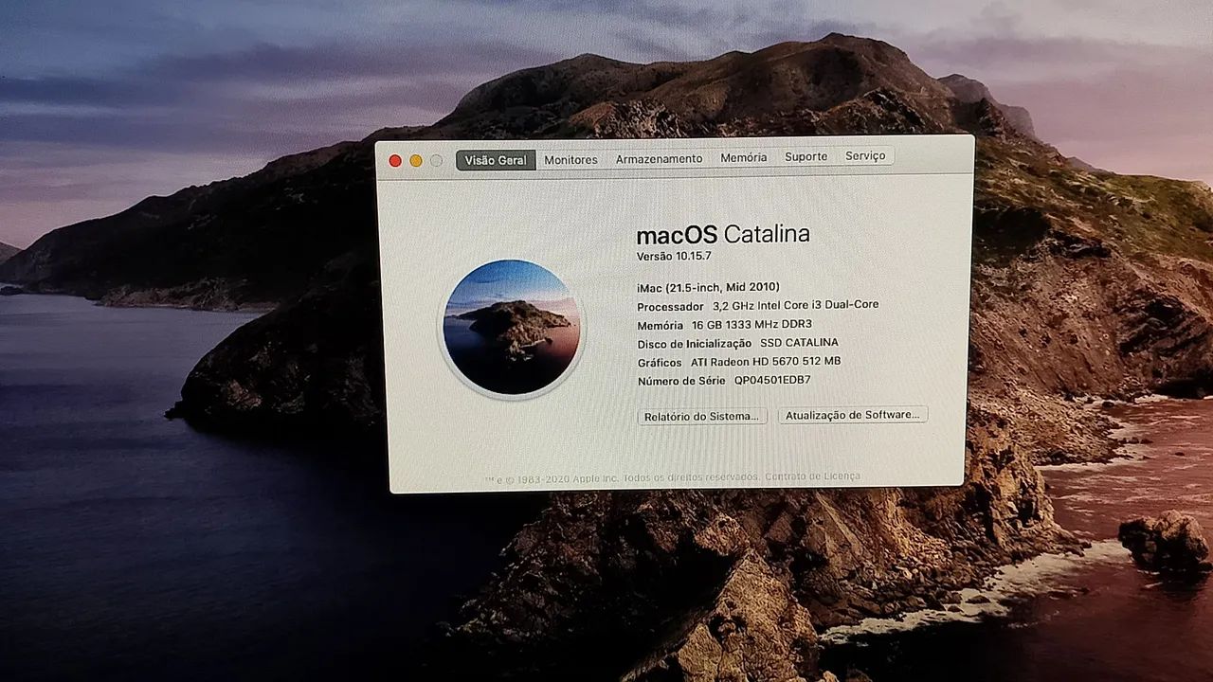Click the iMac (21.5-inch, Mid 2010) text
Screen dimensions: 1213x682
(x=709, y=287)
